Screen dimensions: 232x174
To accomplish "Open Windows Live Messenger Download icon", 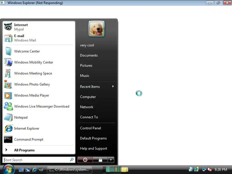I will point(8,106).
